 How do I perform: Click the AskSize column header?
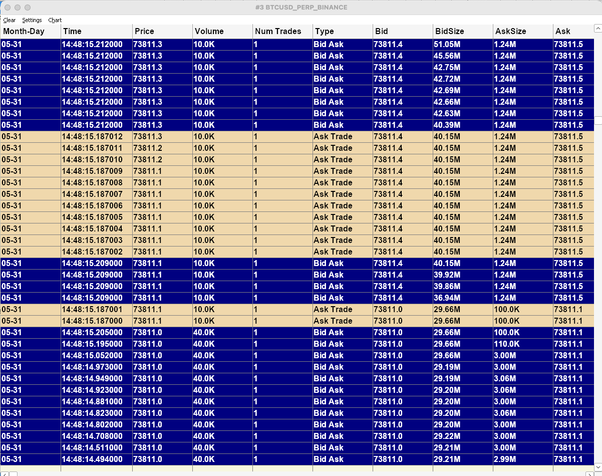523,31
